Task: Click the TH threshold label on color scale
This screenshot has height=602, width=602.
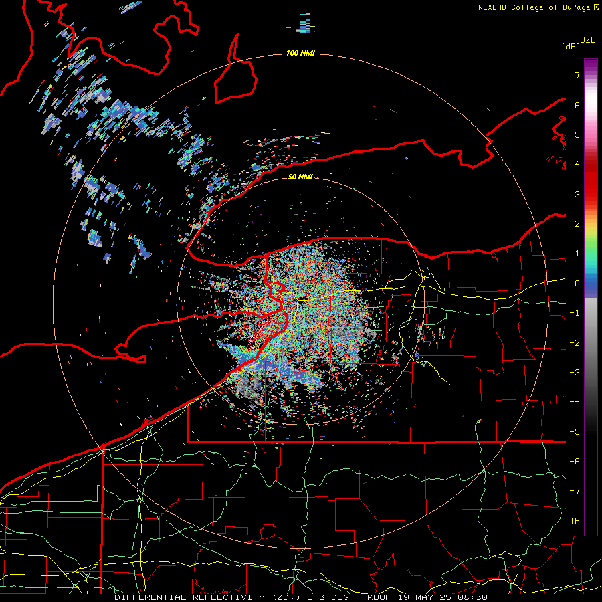Action: click(x=575, y=521)
